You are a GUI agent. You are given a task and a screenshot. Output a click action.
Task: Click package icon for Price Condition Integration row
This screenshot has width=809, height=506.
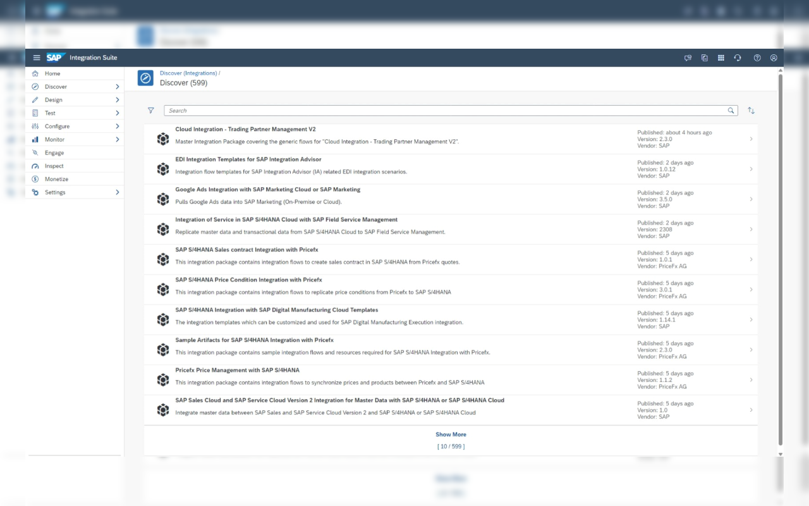pos(163,289)
